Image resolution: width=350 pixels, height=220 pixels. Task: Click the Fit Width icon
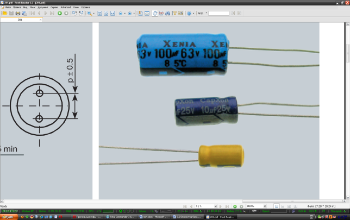pos(112,14)
